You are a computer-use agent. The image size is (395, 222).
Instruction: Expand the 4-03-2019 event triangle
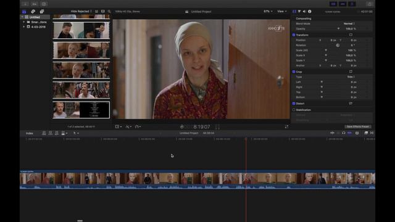click(x=24, y=27)
